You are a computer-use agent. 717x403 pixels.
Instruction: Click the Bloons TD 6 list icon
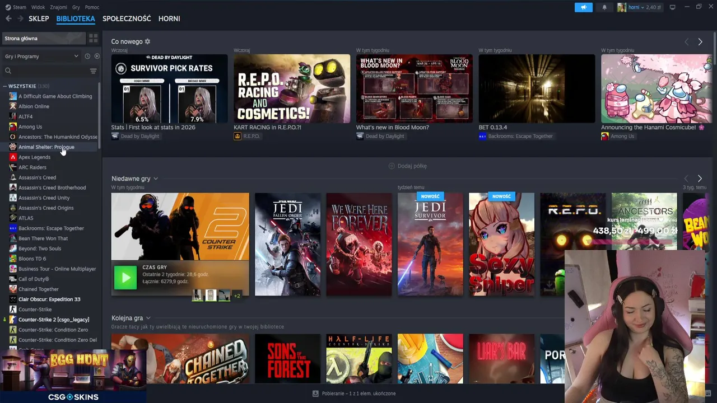[x=13, y=259]
